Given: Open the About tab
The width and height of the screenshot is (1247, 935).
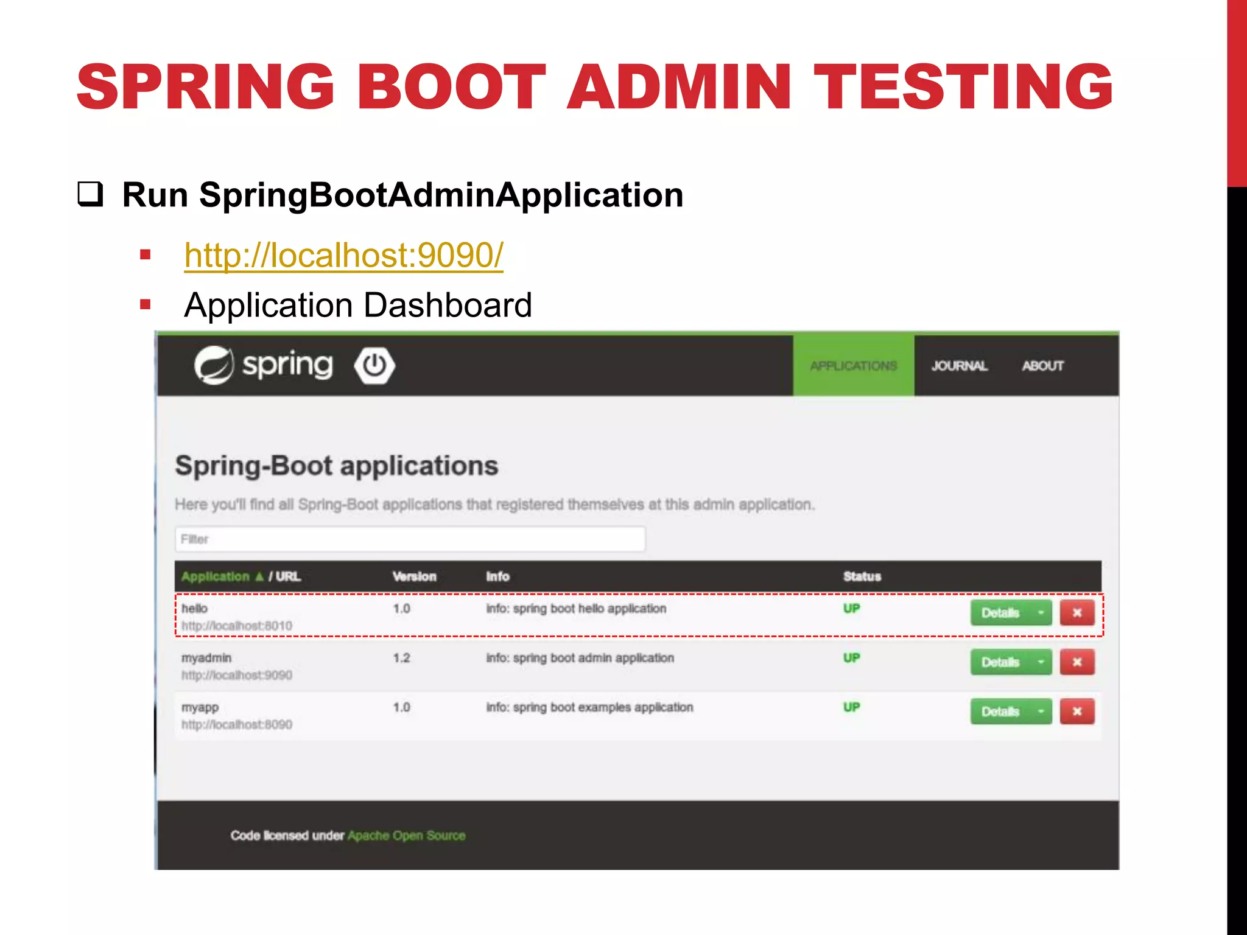Looking at the screenshot, I should coord(1042,366).
